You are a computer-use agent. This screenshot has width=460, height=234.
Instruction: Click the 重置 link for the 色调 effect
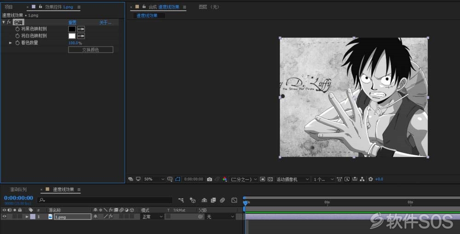pyautogui.click(x=72, y=22)
